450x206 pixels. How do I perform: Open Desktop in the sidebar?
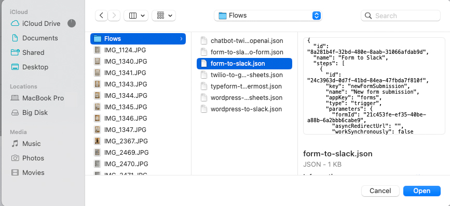(29, 67)
